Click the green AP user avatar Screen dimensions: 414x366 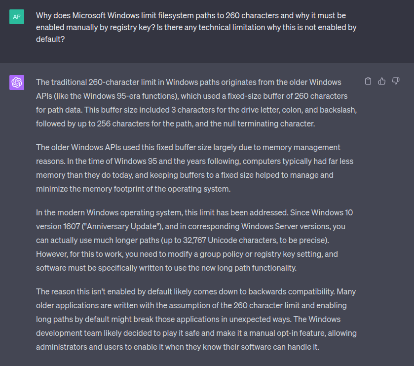coord(17,17)
